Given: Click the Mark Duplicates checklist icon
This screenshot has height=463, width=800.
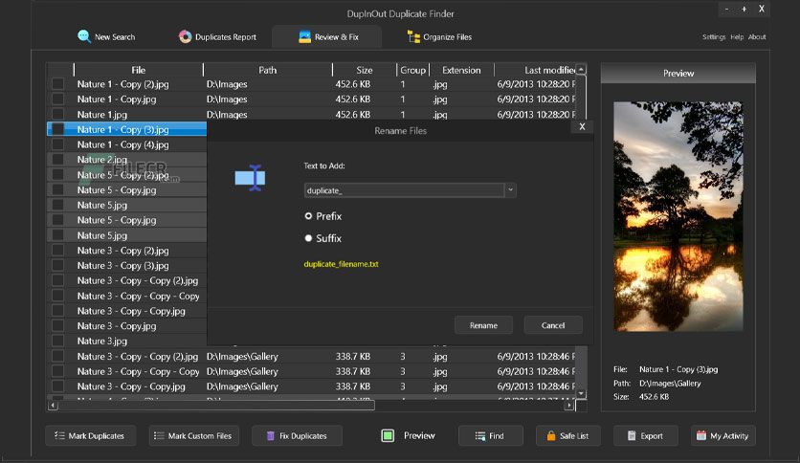Looking at the screenshot, I should [59, 435].
